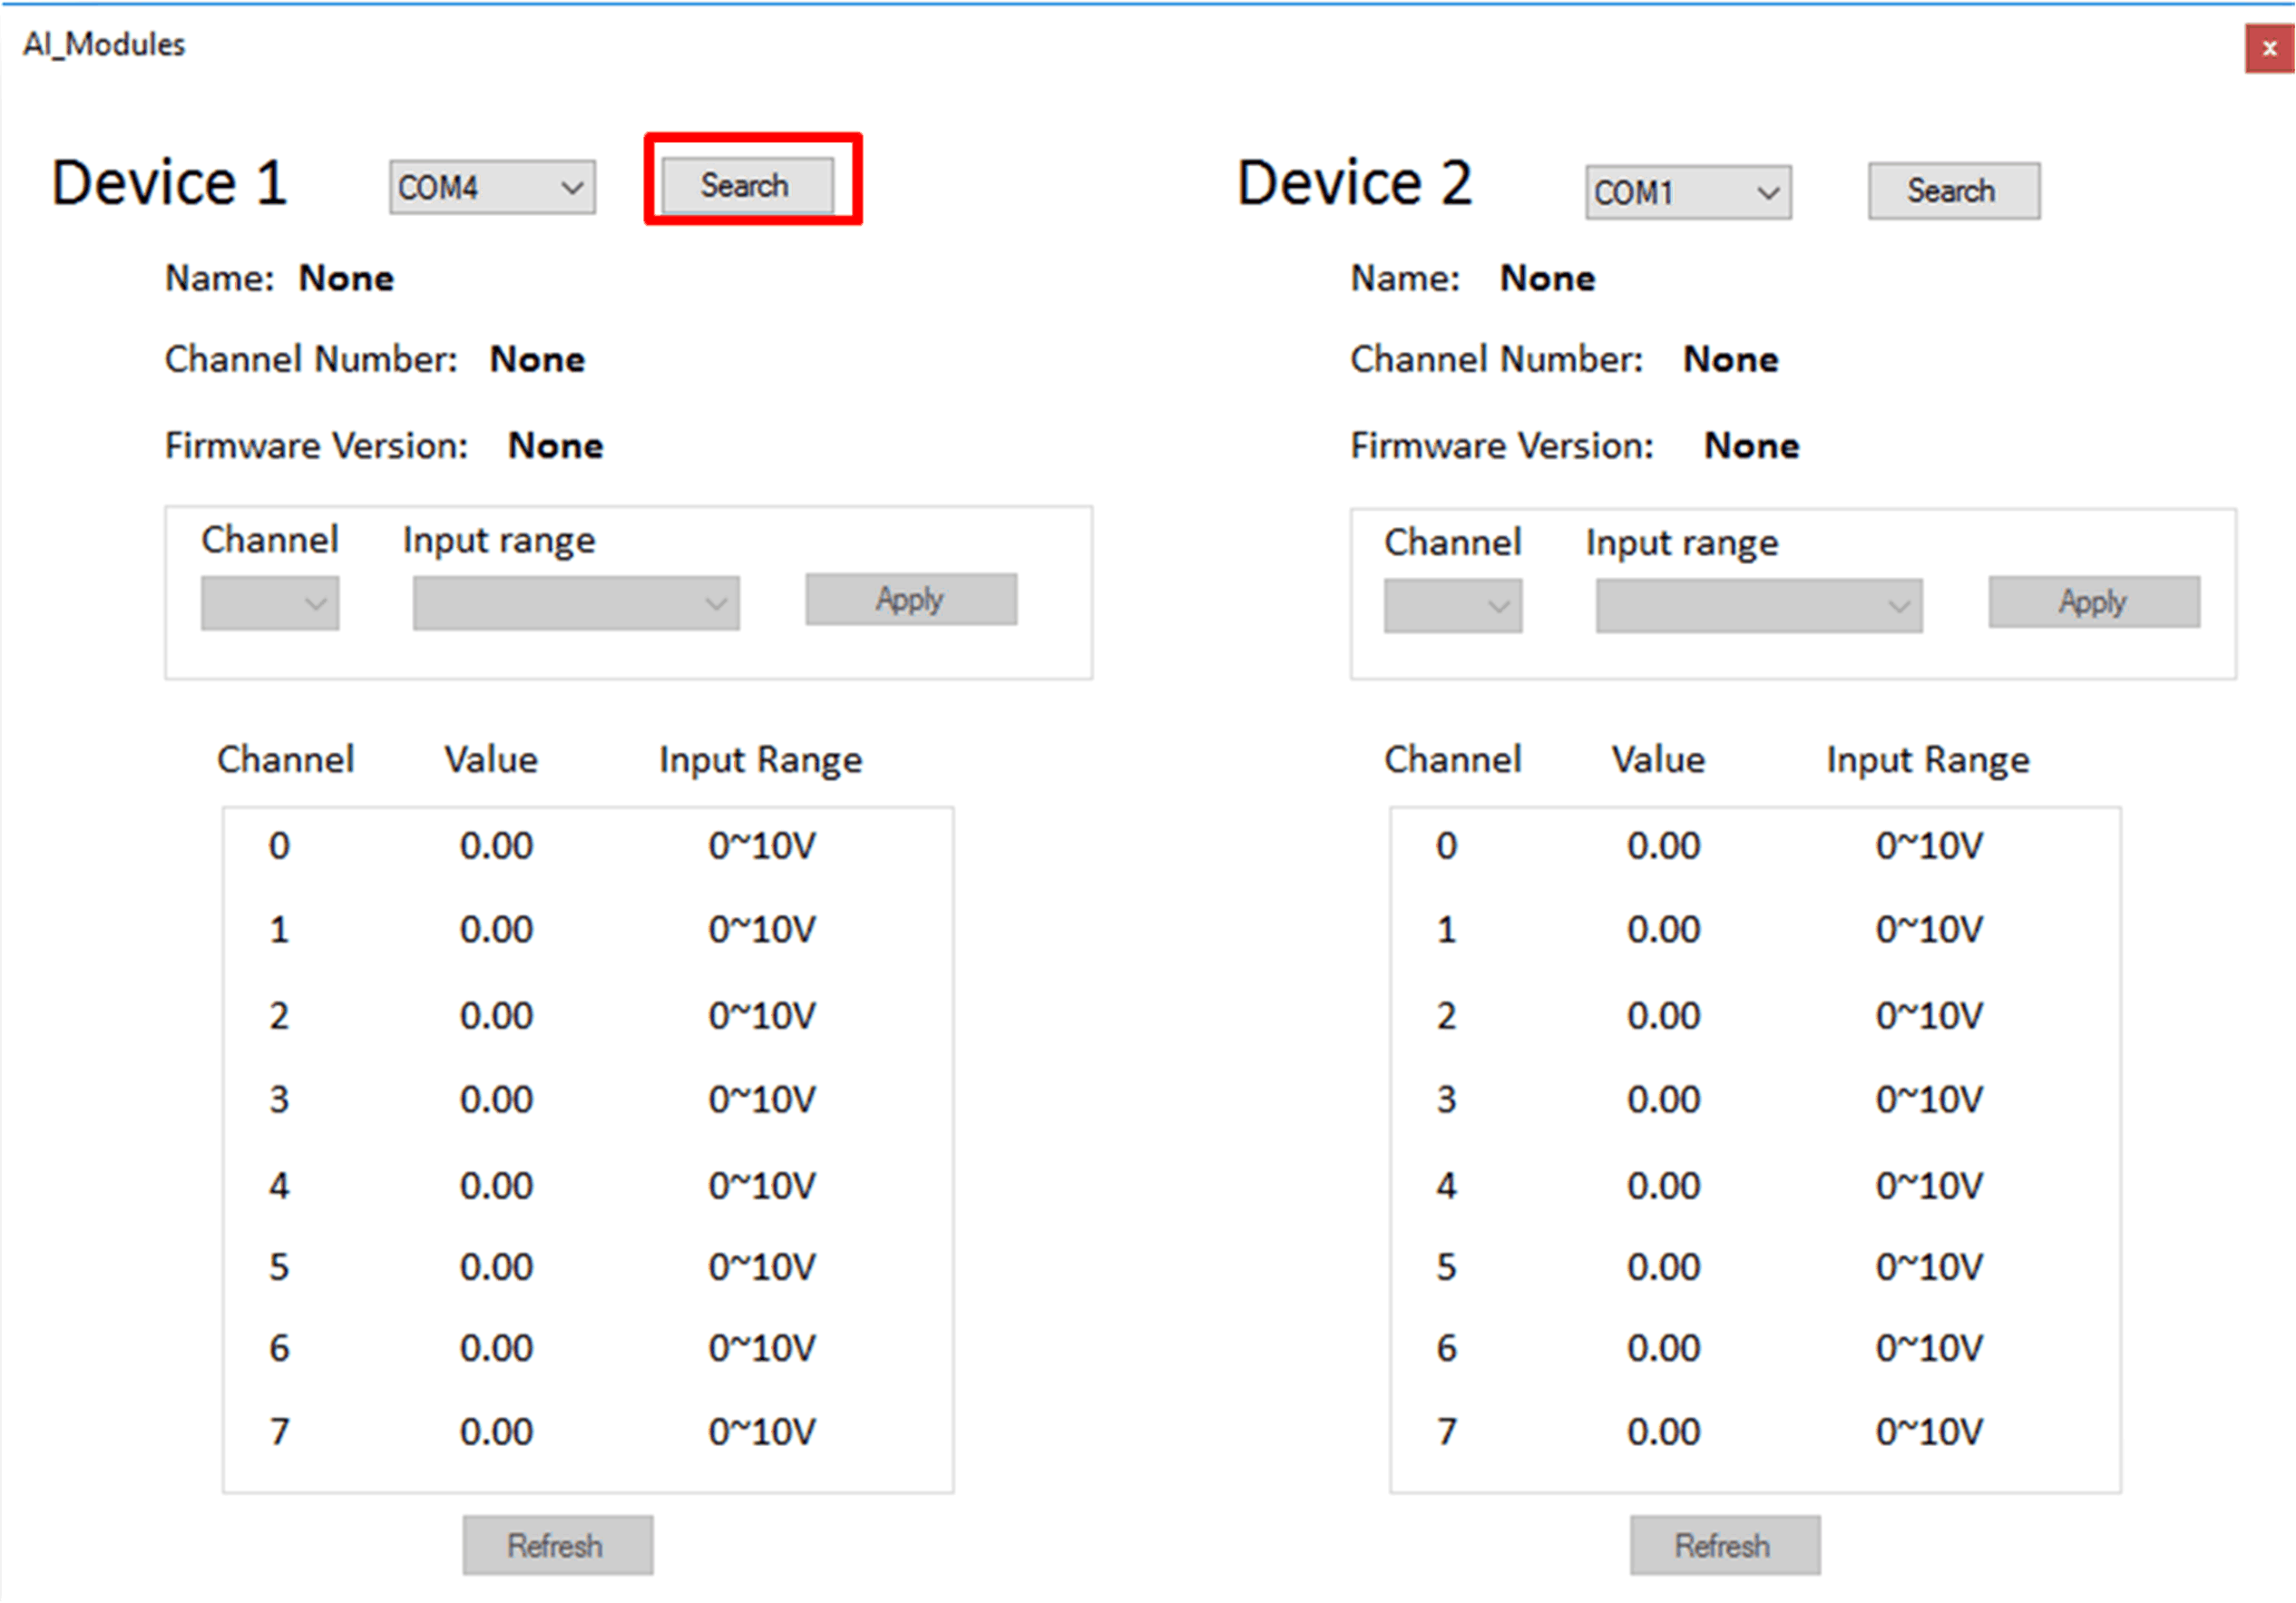The height and width of the screenshot is (1603, 2296).
Task: Expand Device 2 Input range dropdown
Action: tap(1758, 607)
